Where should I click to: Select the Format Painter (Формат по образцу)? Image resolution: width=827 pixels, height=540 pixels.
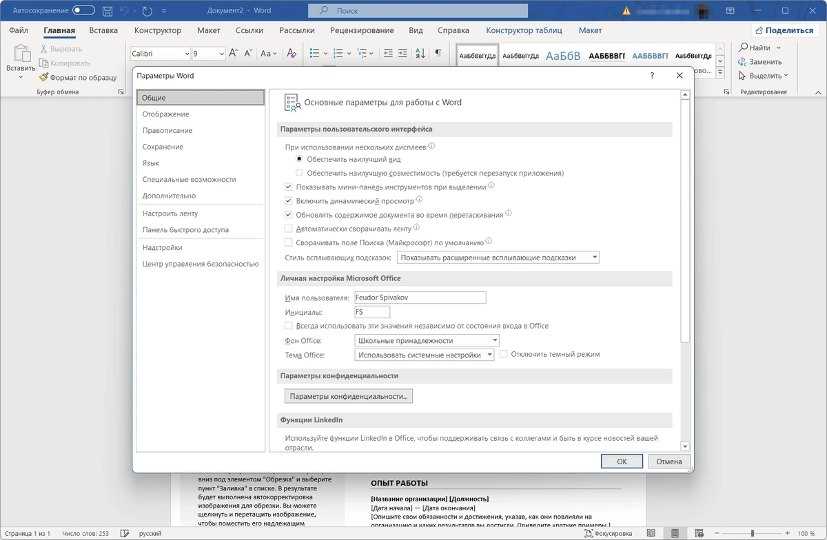click(x=78, y=78)
